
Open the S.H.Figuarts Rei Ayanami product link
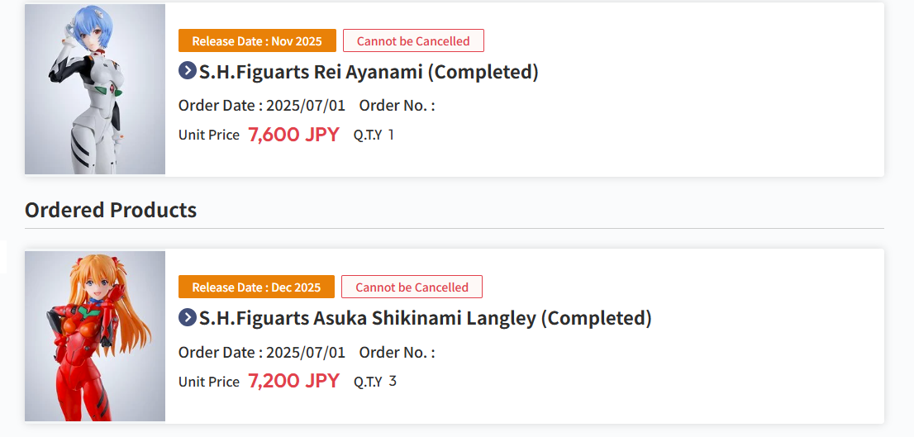click(x=369, y=72)
